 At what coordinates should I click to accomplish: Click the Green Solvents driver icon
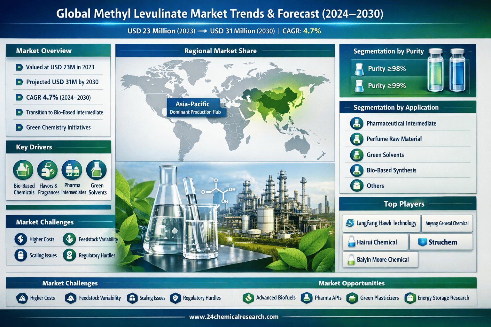(x=96, y=170)
